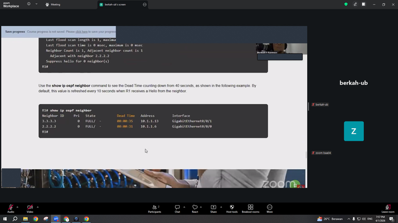
Task: Open Windows Start menu
Action: pos(5,219)
